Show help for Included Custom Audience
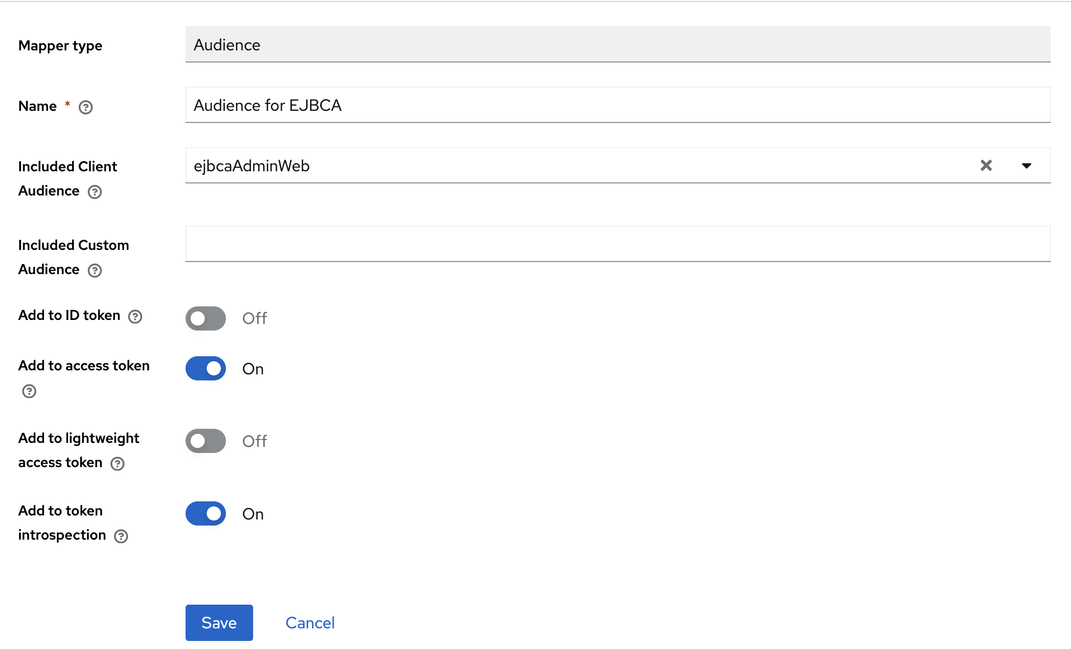The width and height of the screenshot is (1071, 649). point(95,271)
